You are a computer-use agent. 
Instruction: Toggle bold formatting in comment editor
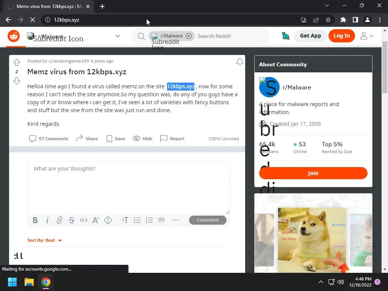point(35,220)
